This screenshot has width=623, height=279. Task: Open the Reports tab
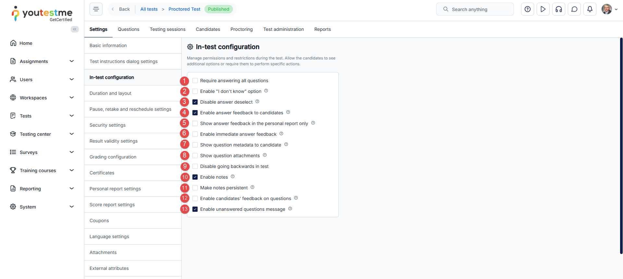(323, 29)
